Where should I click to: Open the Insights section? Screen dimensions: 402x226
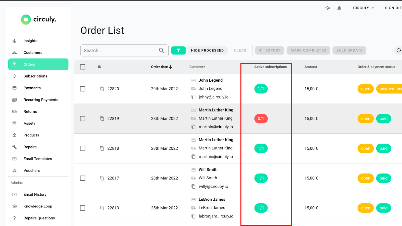click(x=30, y=40)
